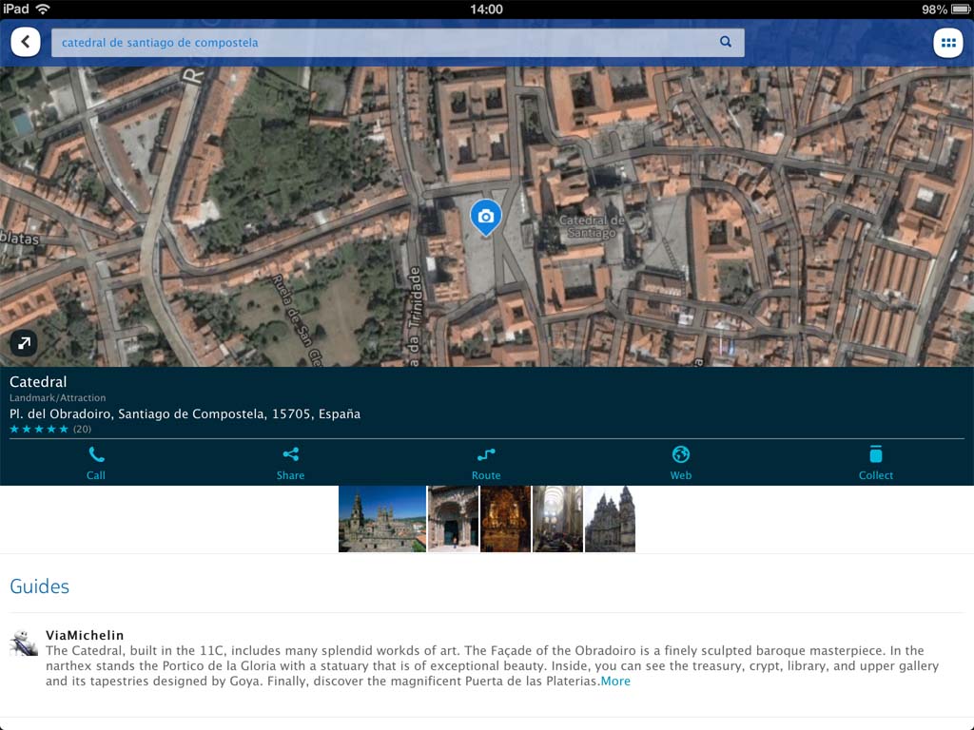Share this place

pyautogui.click(x=290, y=463)
